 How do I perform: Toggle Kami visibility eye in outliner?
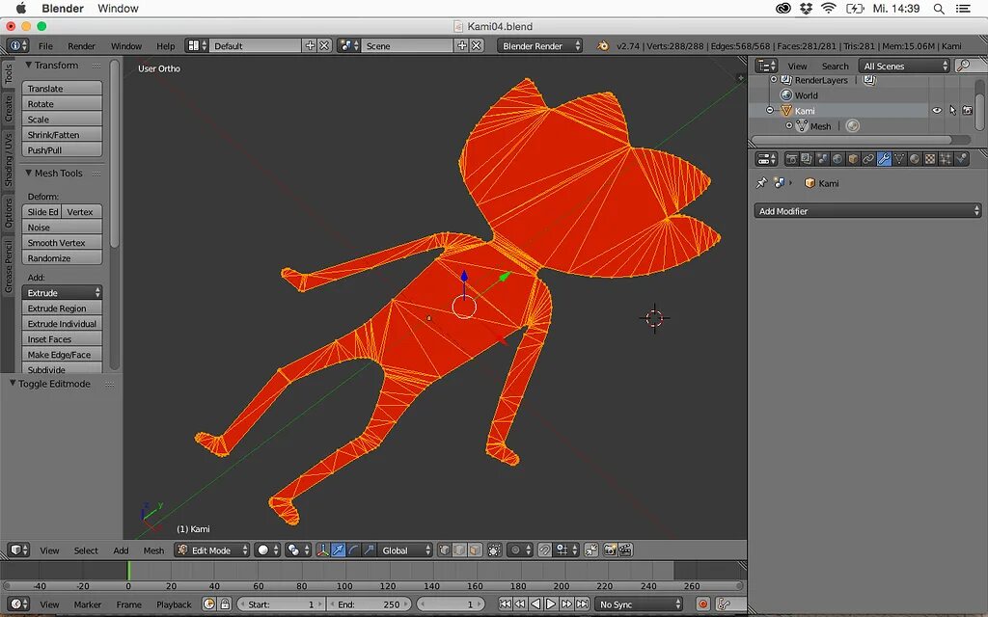tap(937, 110)
